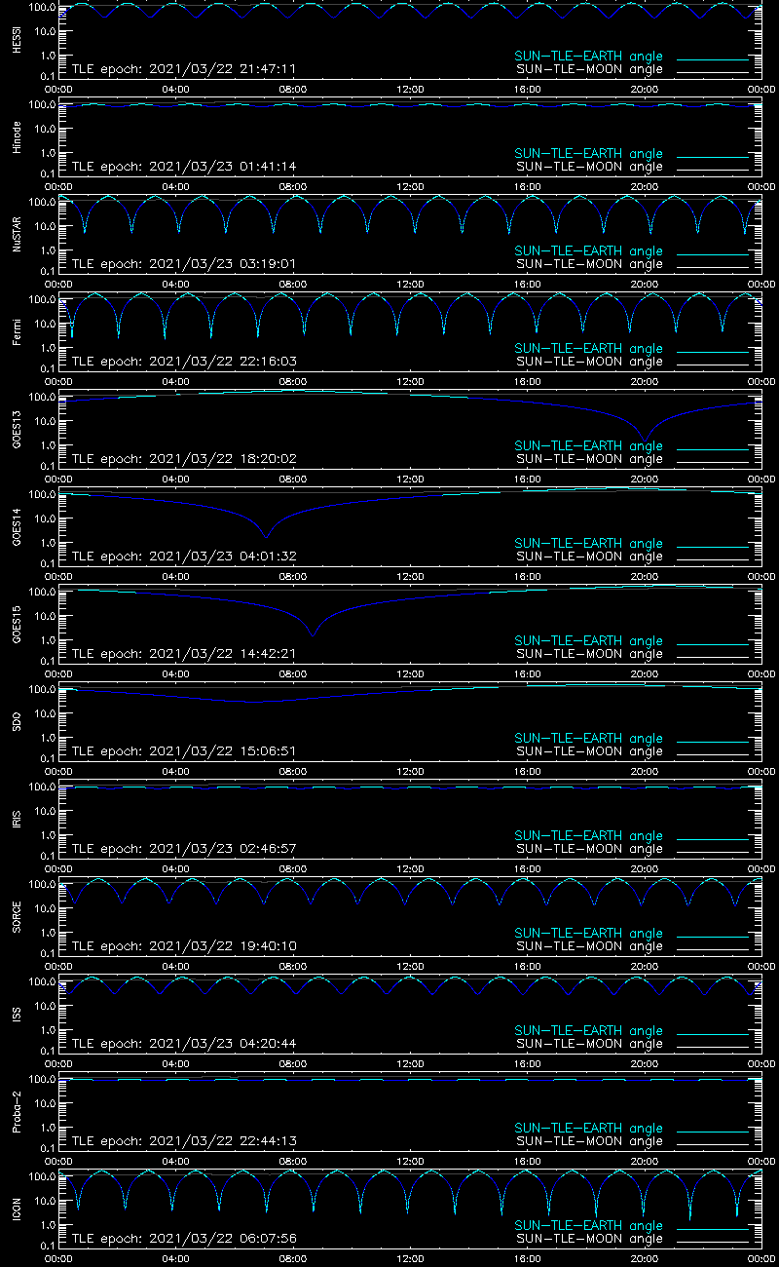Image resolution: width=779 pixels, height=1267 pixels.
Task: Click the GOES15 panel axis label
Action: pos(18,625)
